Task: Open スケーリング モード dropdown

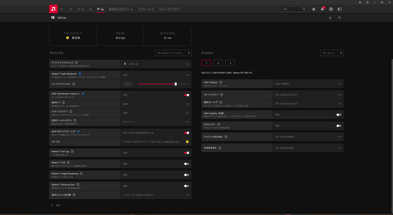Action: [x=308, y=95]
